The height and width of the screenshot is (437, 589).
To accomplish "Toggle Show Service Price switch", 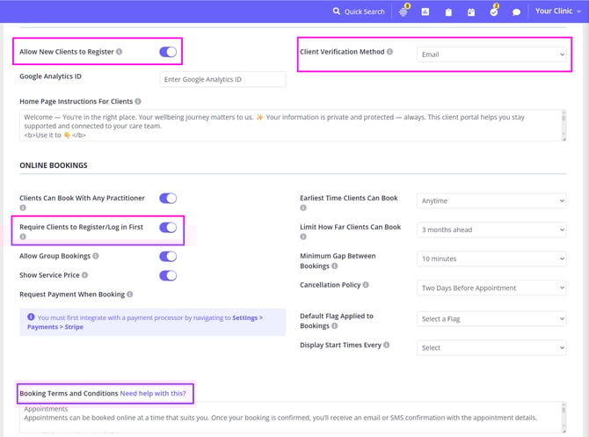I will (x=168, y=275).
